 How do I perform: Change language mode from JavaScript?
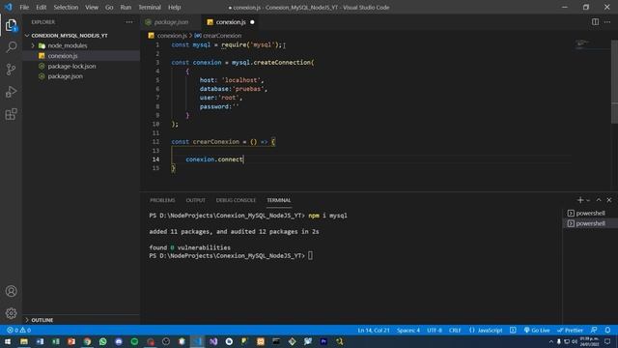coord(490,331)
